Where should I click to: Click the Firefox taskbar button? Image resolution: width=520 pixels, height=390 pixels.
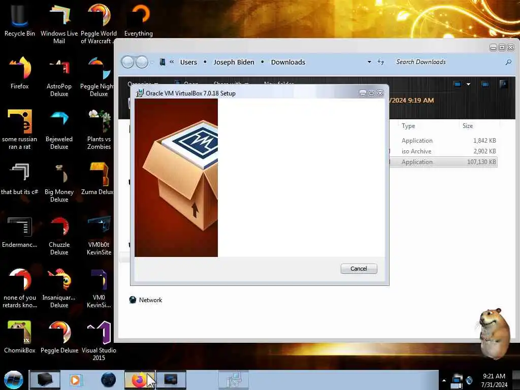tap(140, 380)
